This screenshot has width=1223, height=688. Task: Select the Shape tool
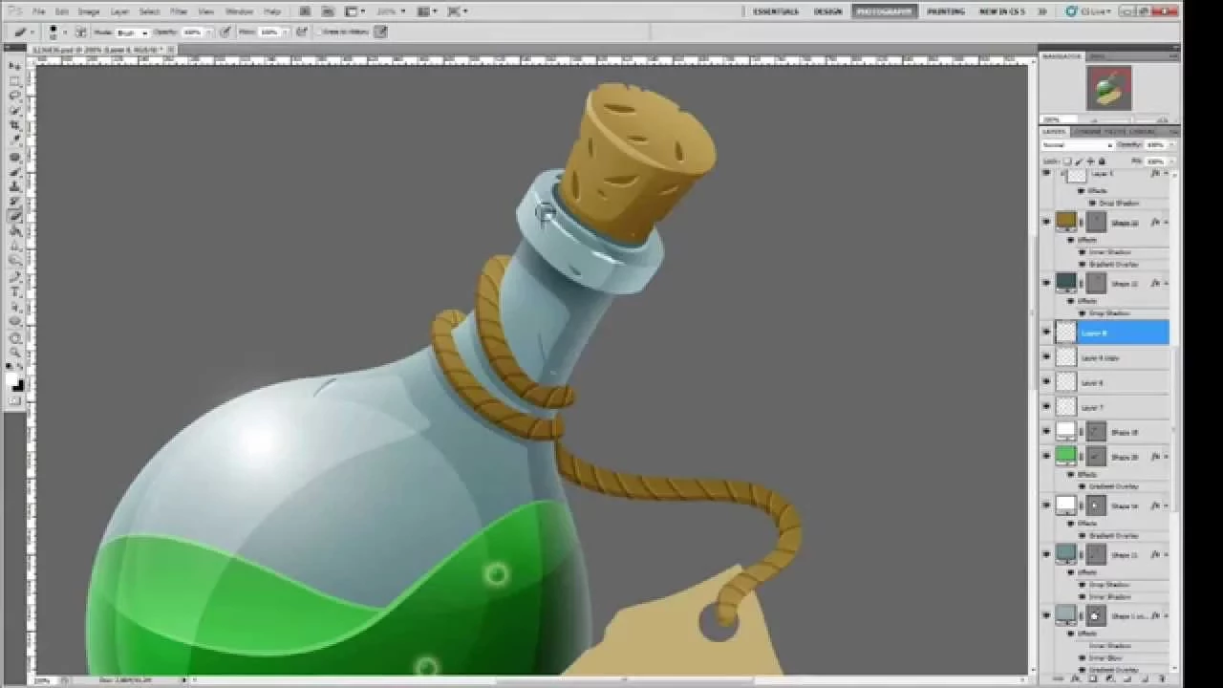(x=14, y=322)
